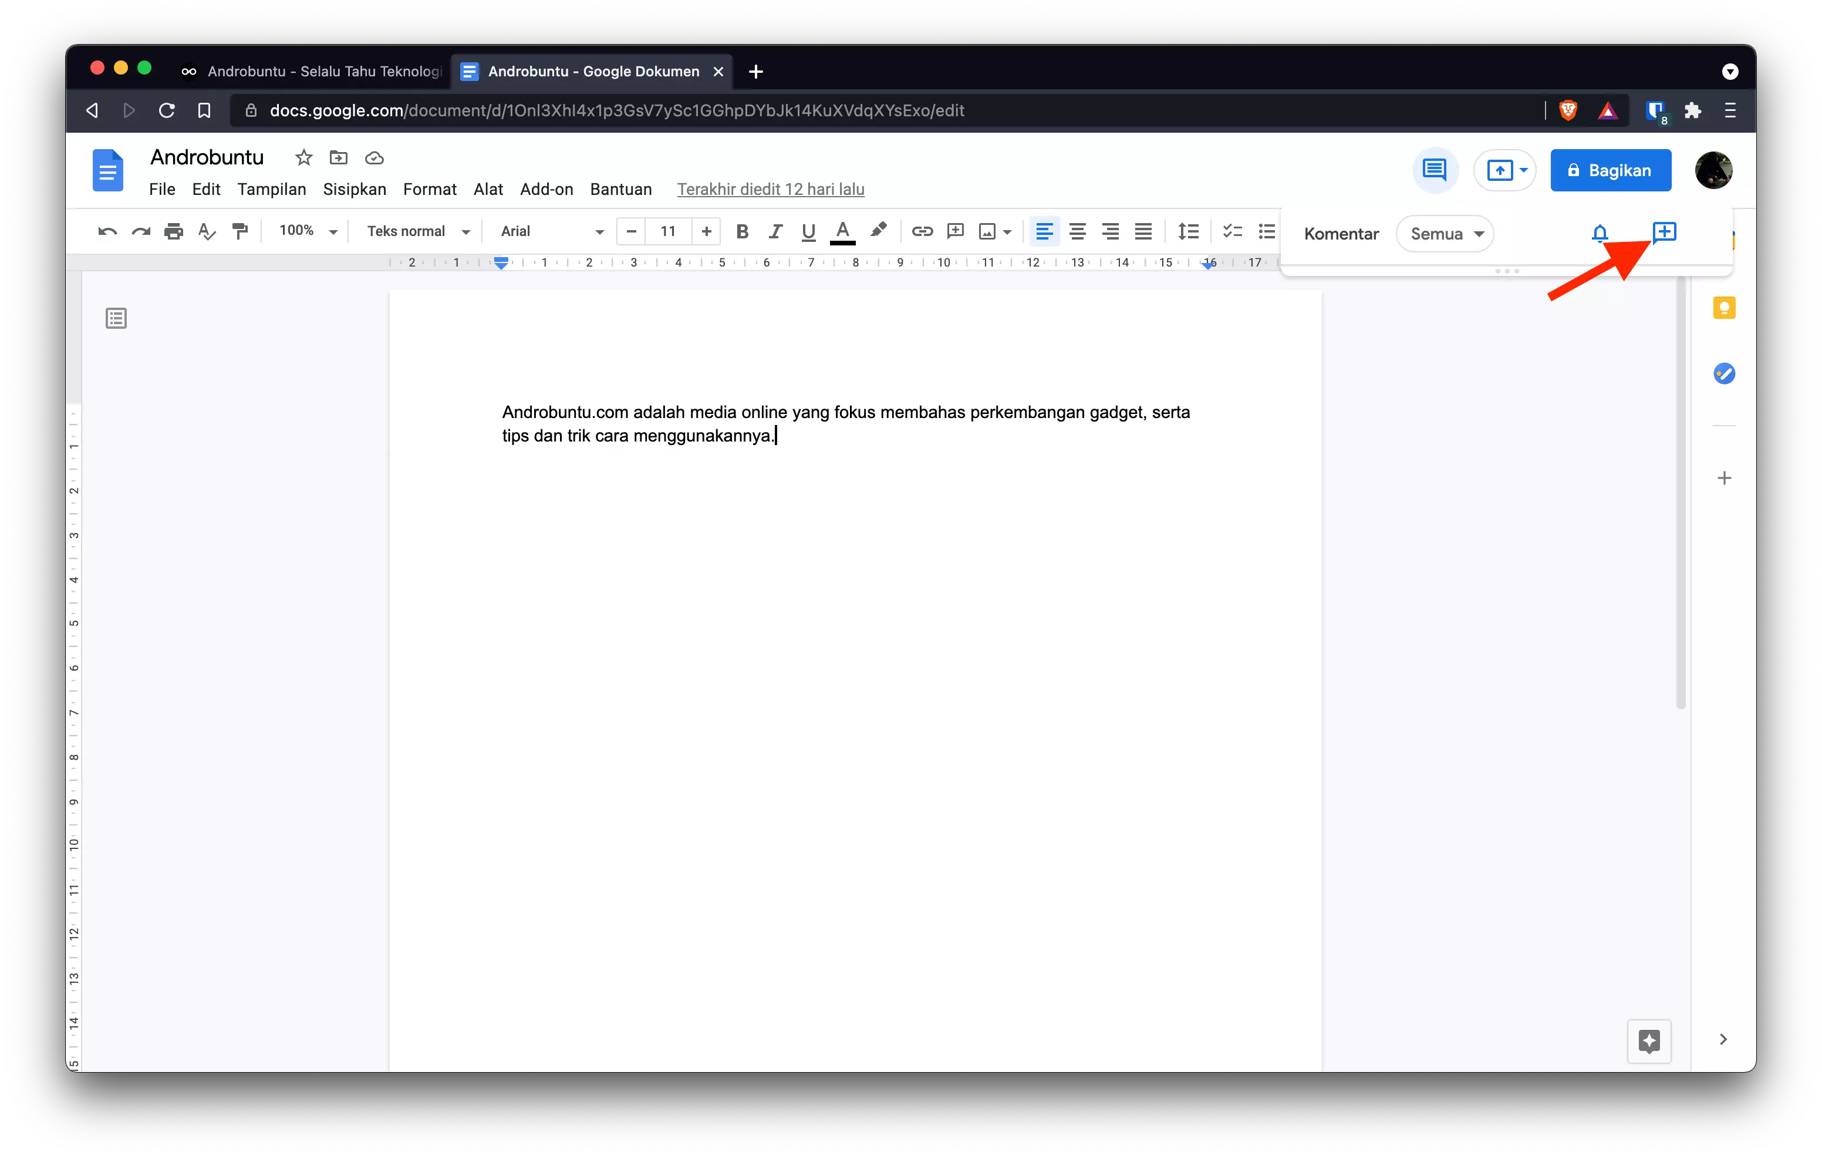Apply highlight color with the highlighter tool

tap(879, 232)
